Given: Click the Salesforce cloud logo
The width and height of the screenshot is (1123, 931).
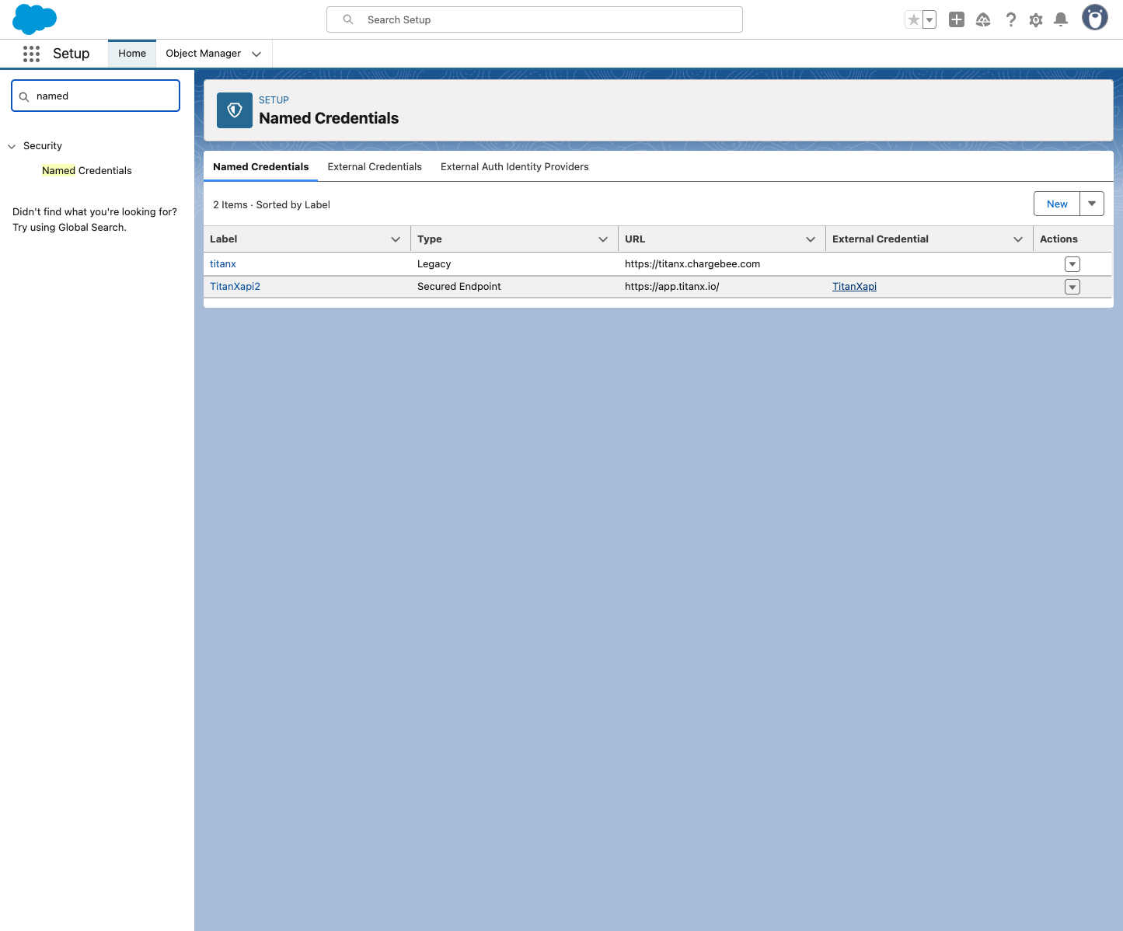Looking at the screenshot, I should click(35, 19).
